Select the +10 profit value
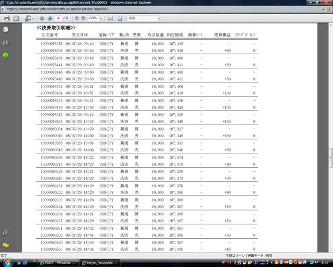The height and width of the screenshot is (267, 333). [227, 249]
